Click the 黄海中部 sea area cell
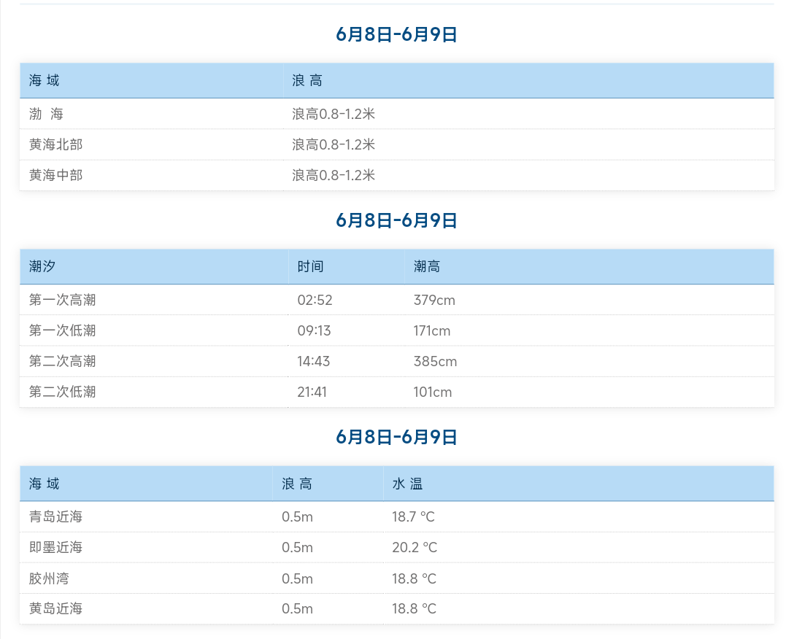Screen dimensions: 786x639 click(x=56, y=175)
